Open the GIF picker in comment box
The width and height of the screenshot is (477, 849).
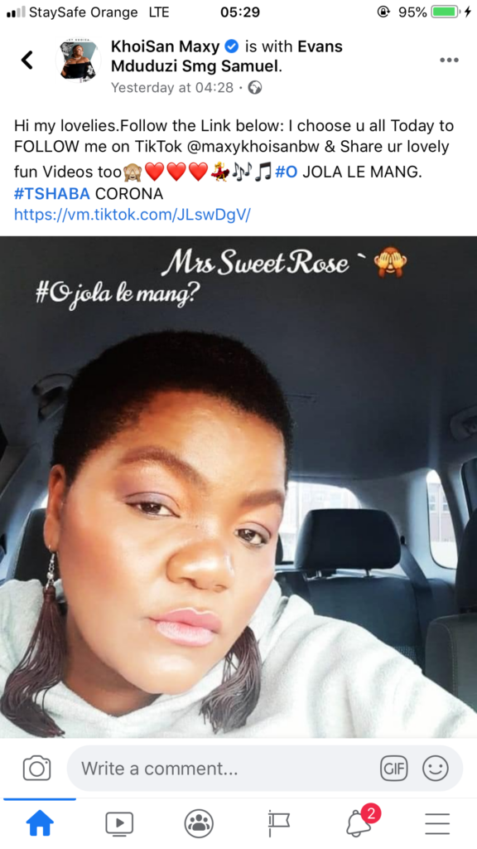(x=393, y=769)
